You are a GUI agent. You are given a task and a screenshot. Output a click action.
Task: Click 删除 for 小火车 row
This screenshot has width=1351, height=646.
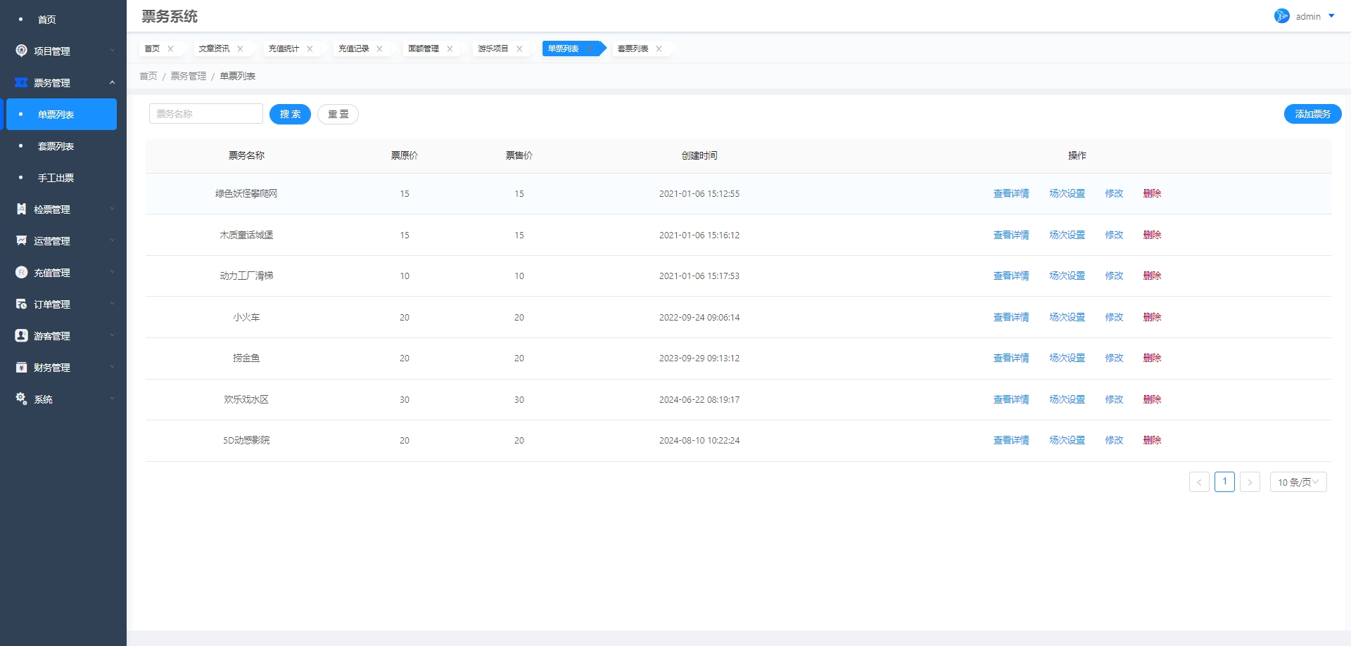pyautogui.click(x=1152, y=317)
